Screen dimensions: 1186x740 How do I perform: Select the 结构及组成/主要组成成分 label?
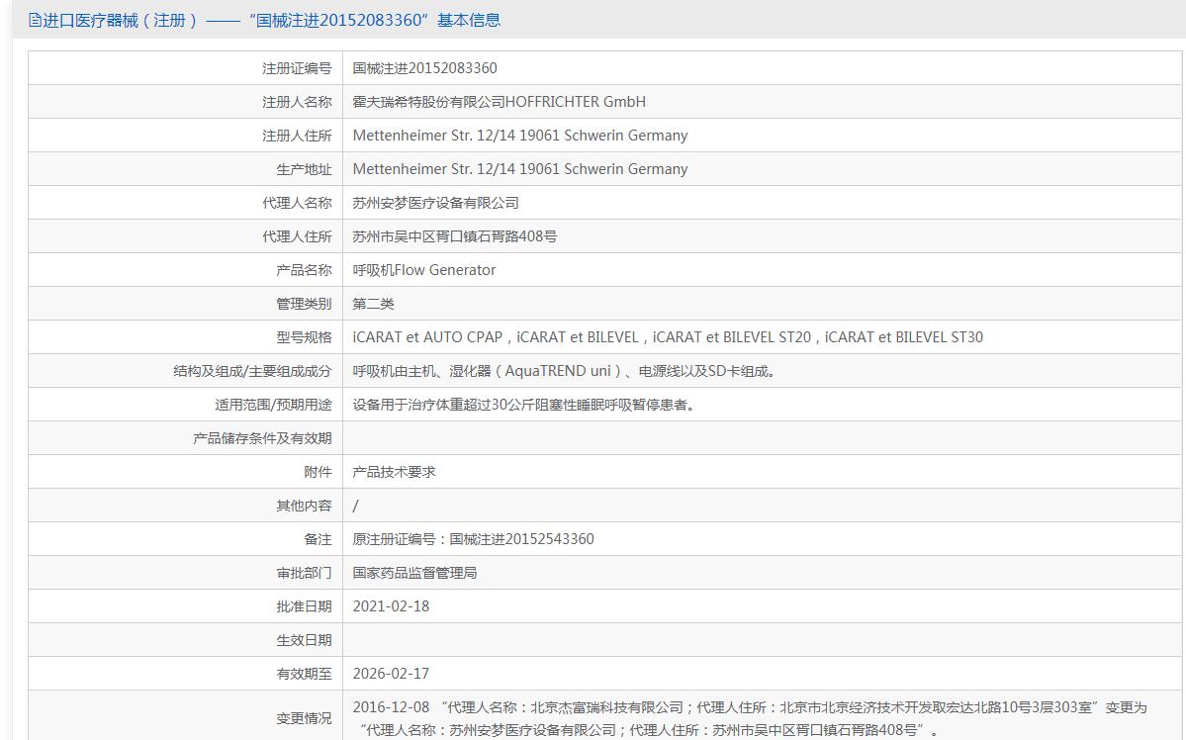pos(252,372)
